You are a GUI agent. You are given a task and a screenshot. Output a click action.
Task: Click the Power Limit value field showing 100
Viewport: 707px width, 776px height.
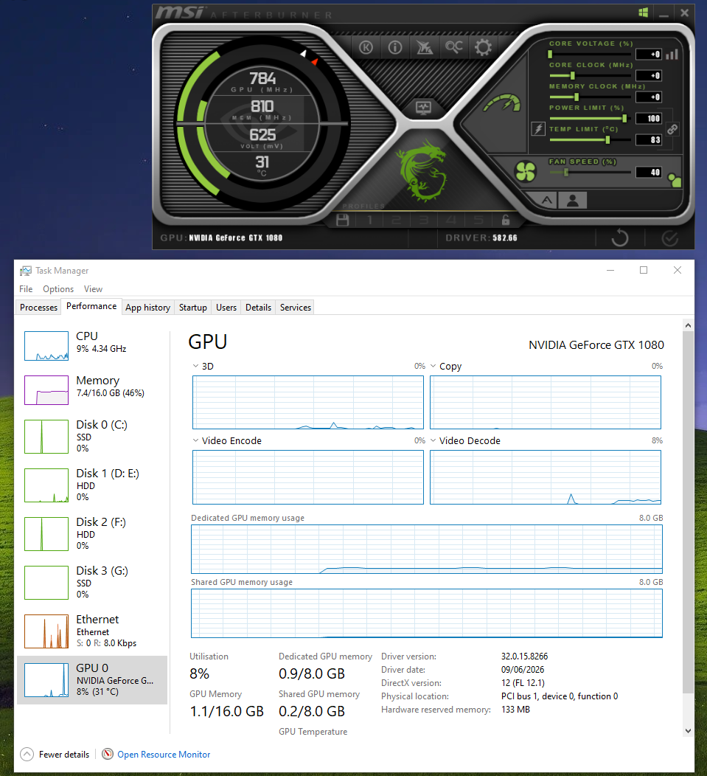coord(649,118)
